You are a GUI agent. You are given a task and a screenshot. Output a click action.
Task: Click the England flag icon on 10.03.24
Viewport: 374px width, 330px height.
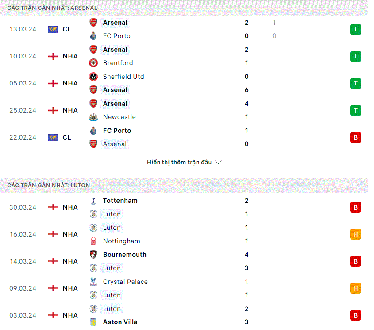coord(53,56)
